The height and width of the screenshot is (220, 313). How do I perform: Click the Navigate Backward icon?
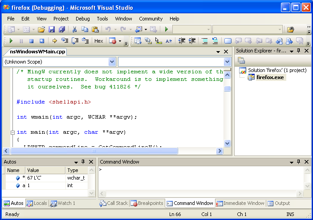point(138,29)
